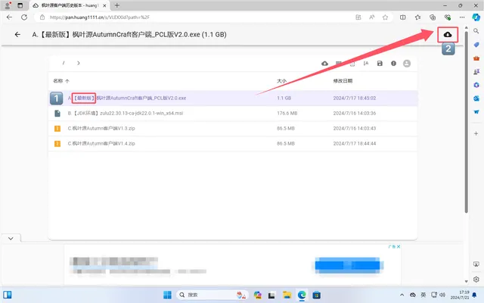
Task: Click the language translate icon in list toolbar
Action: [x=366, y=64]
